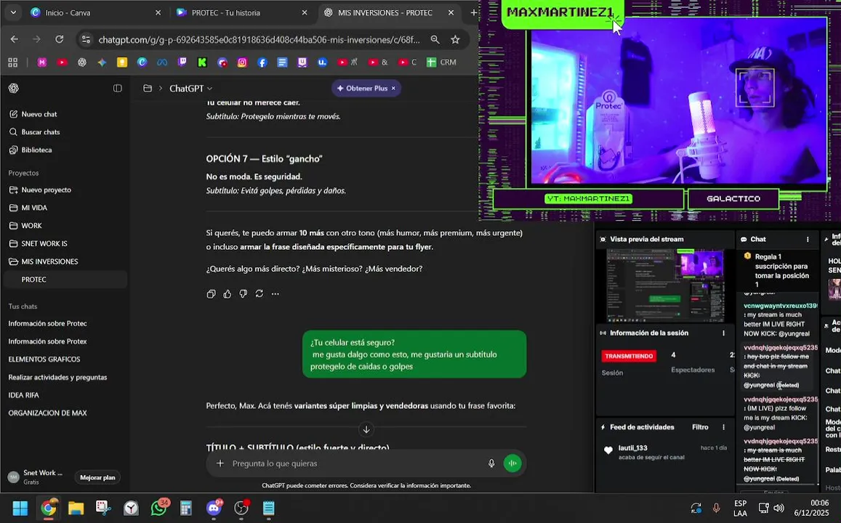Zoom the page with the magnifier icon

pos(435,40)
